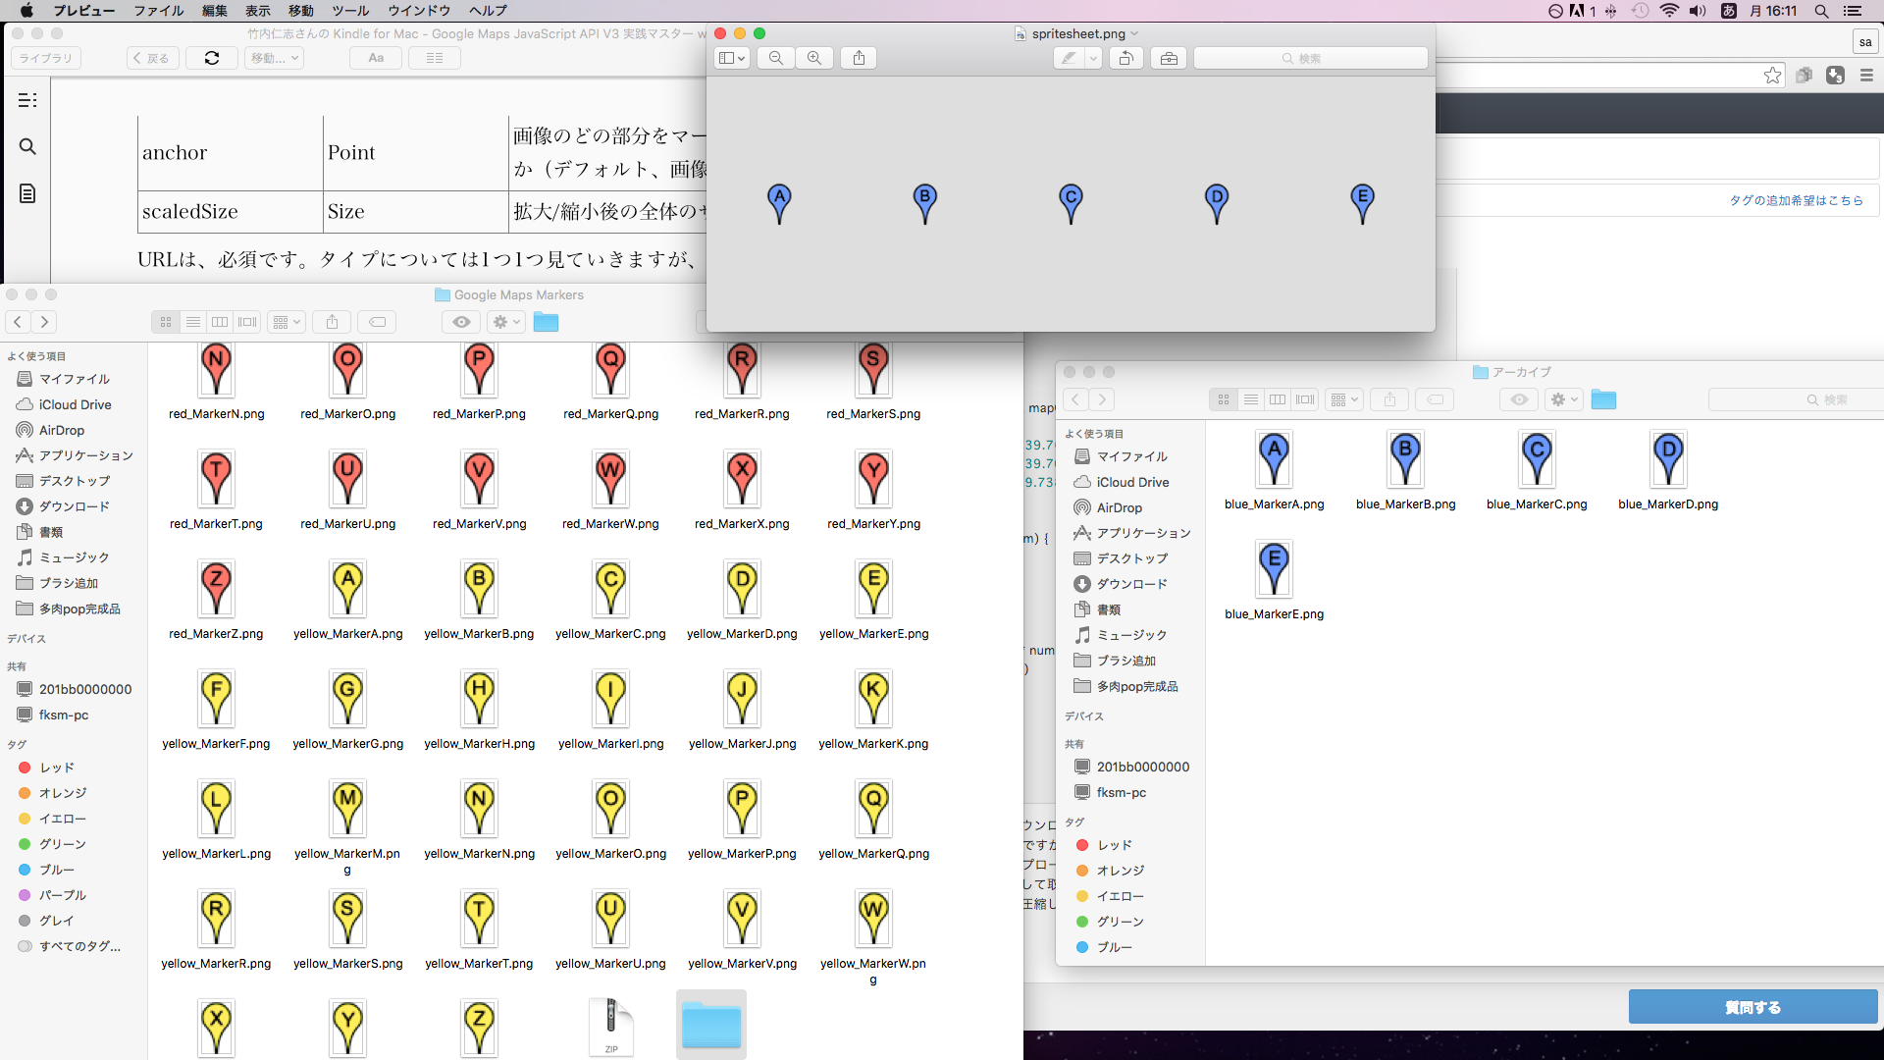
Task: Click the Preview share button
Action: 859,58
